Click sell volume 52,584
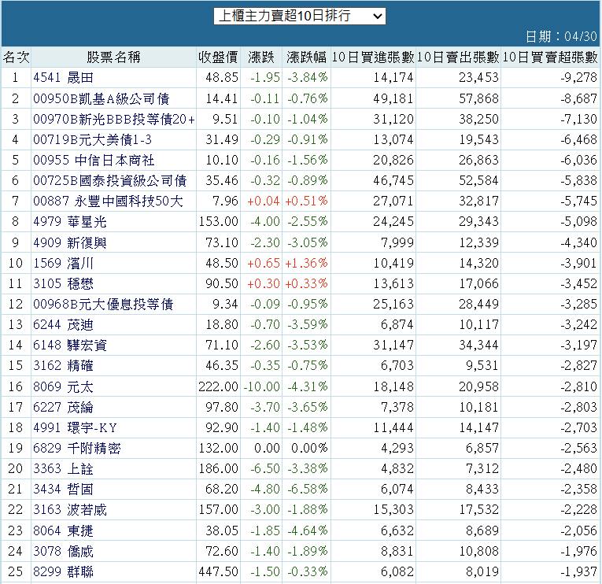Screen dimensions: 602x584 click(478, 180)
